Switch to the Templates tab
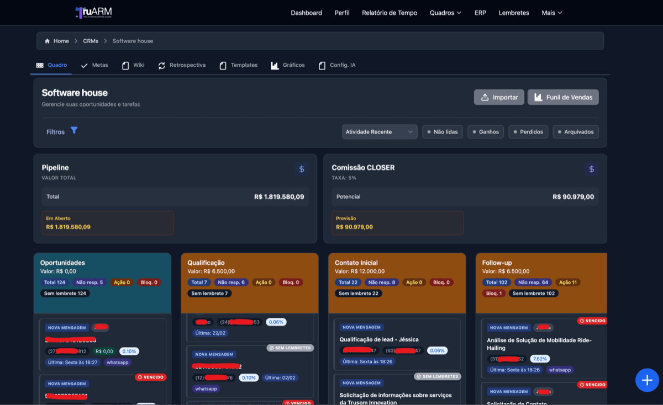663x405 pixels. (239, 65)
